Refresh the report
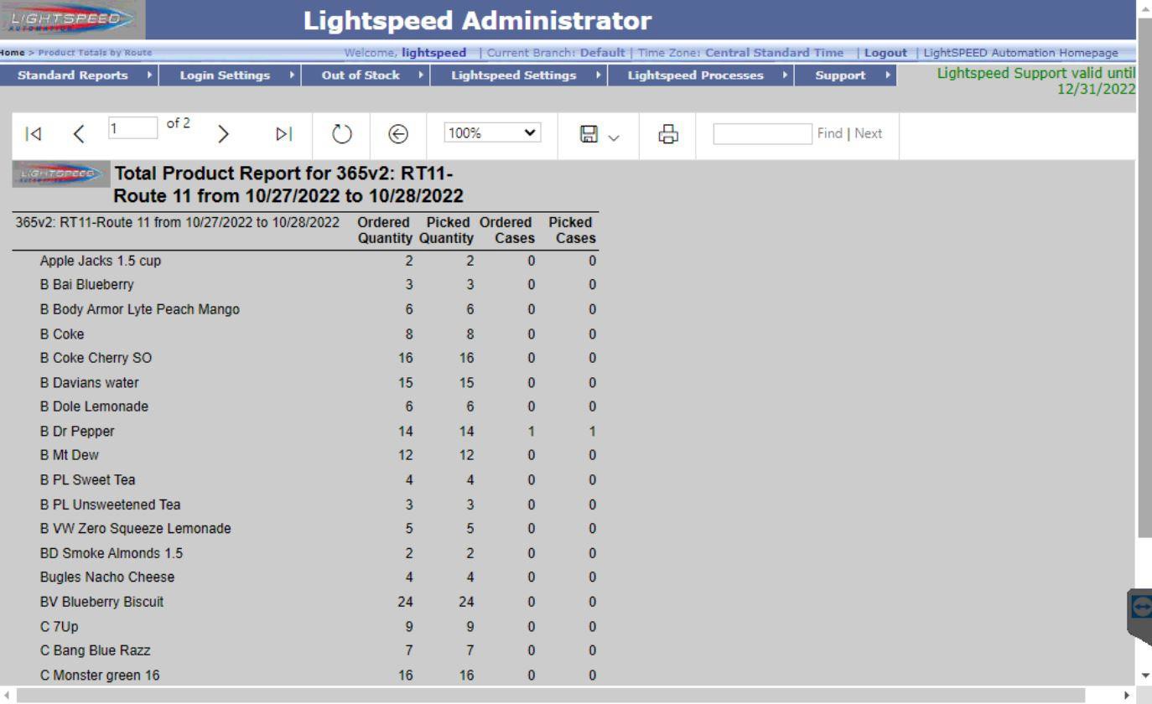This screenshot has height=704, width=1152. (x=341, y=134)
